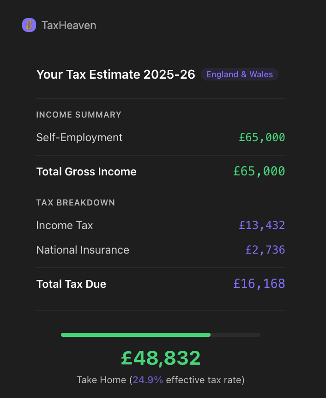This screenshot has width=326, height=398.
Task: Click the 24.9% effective tax rate text
Action: [148, 380]
